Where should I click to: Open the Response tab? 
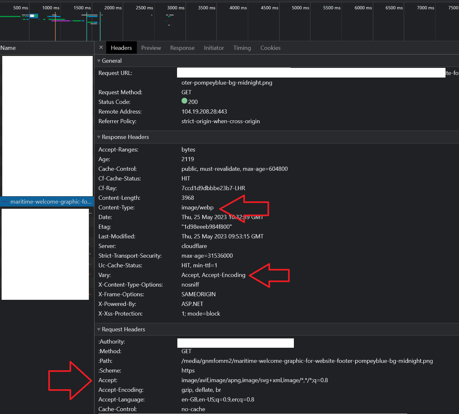(182, 48)
